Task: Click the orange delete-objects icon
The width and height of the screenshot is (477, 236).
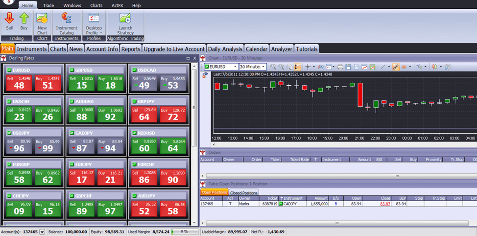Action: point(404,67)
